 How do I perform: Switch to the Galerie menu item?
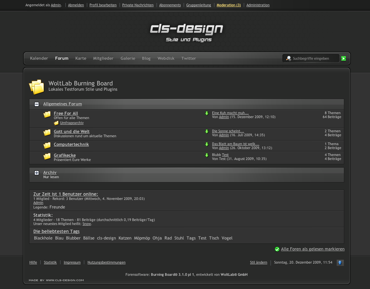coord(128,58)
